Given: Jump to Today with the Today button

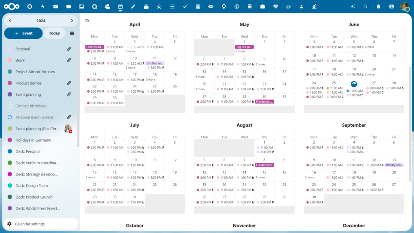Looking at the screenshot, I should [x=54, y=33].
